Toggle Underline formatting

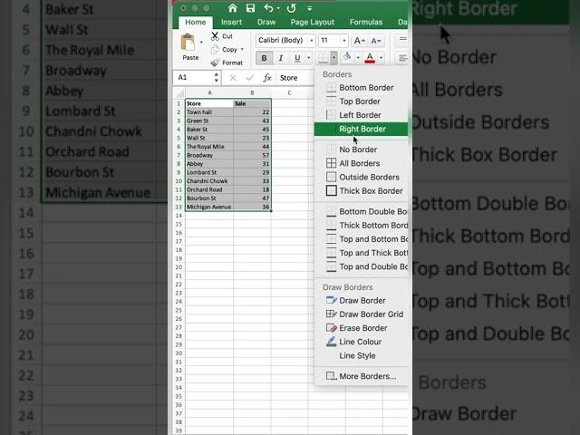point(297,58)
